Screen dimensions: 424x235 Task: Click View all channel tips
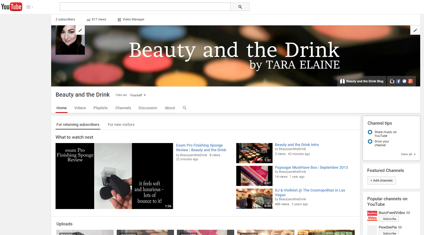coord(408,154)
